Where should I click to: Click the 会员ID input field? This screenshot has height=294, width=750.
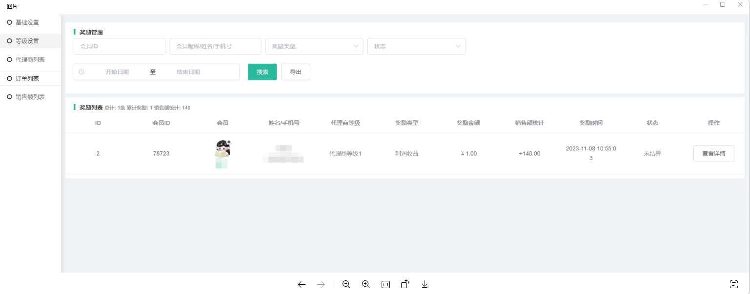(120, 46)
